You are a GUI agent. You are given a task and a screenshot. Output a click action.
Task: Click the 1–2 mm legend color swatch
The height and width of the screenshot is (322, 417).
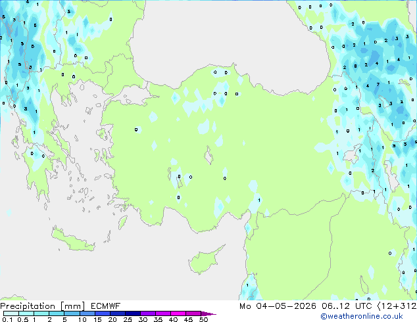[x=41, y=313]
